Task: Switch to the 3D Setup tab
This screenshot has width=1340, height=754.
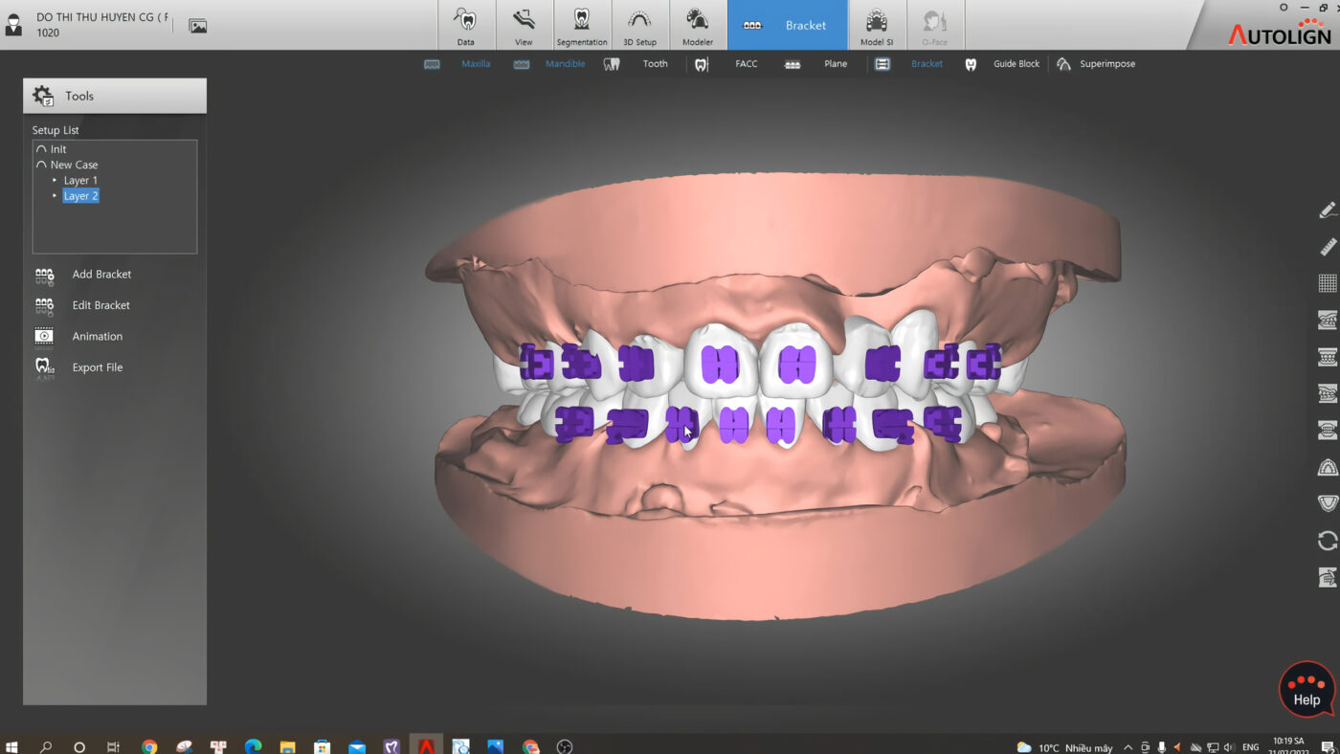Action: [x=639, y=26]
